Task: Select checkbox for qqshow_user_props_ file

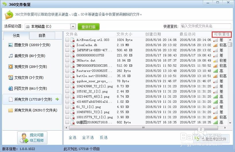Action: coord(67,81)
